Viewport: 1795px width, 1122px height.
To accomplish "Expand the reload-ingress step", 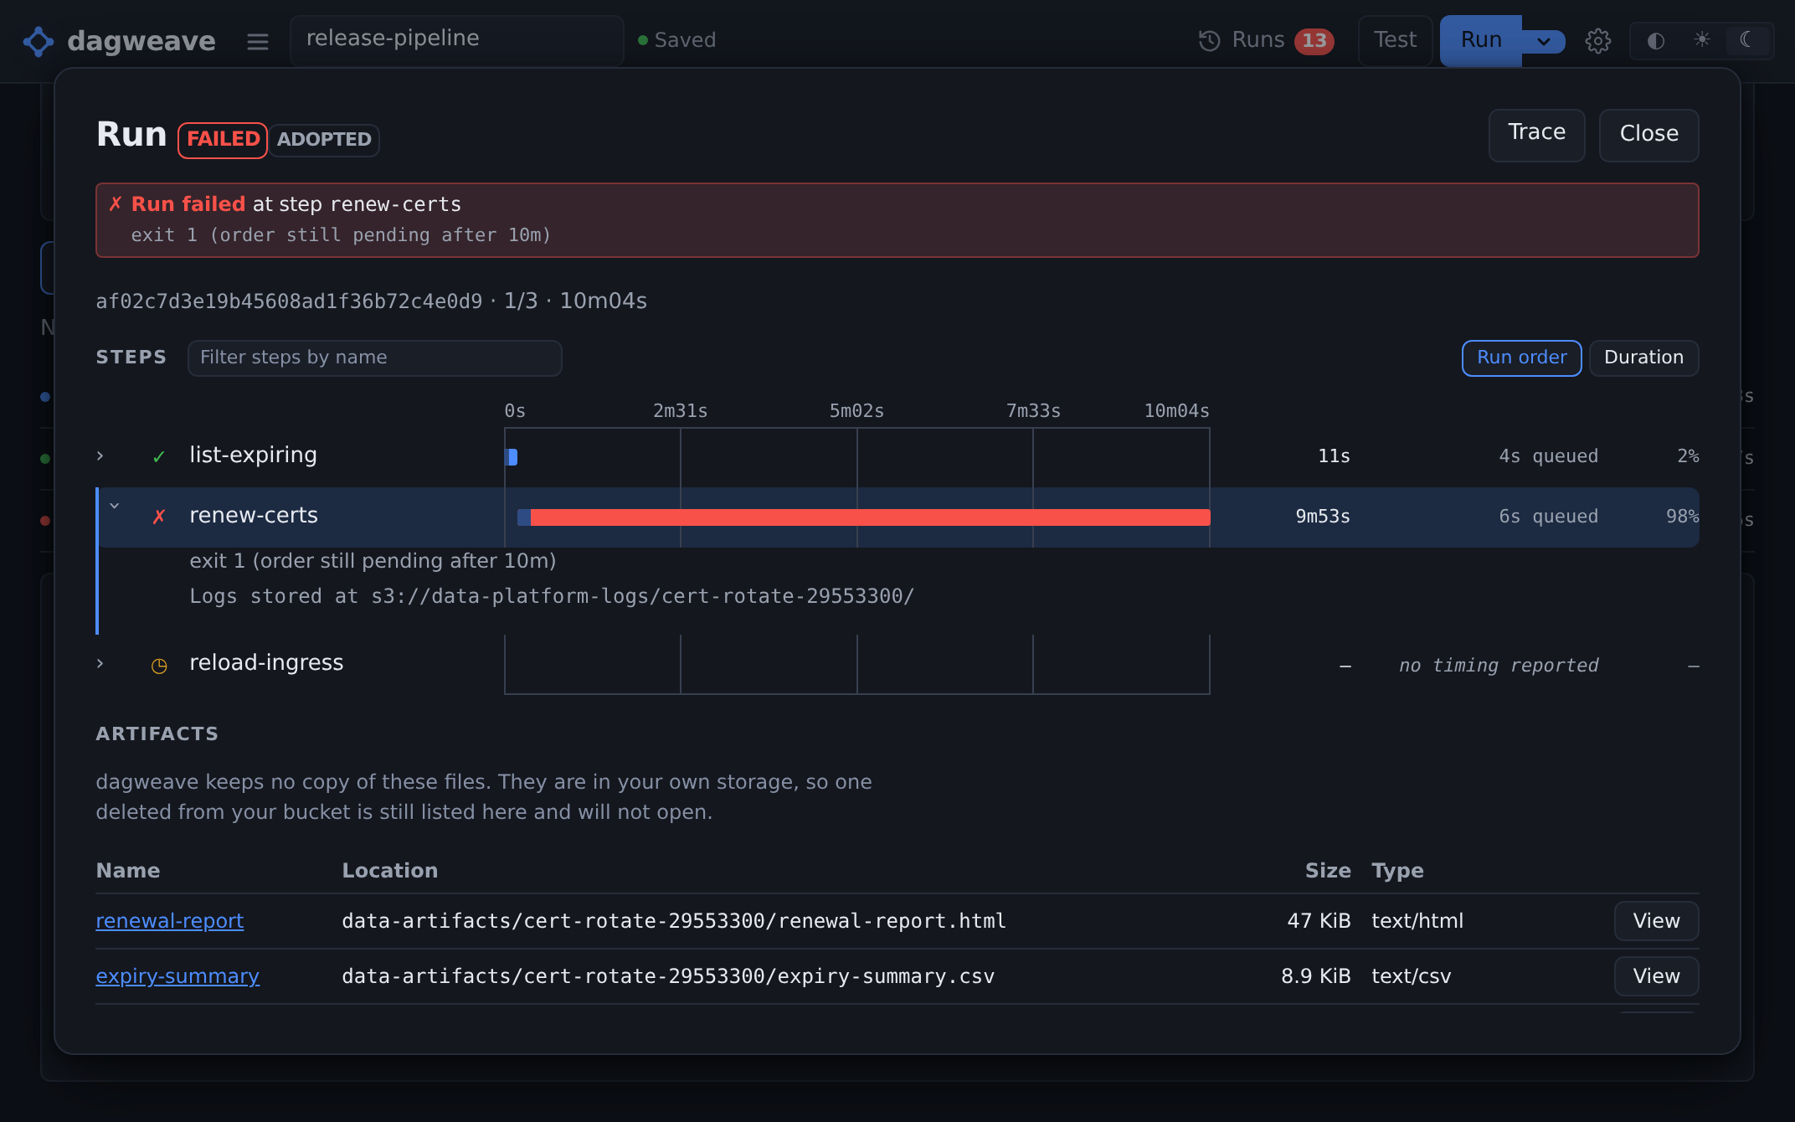I will [x=100, y=663].
